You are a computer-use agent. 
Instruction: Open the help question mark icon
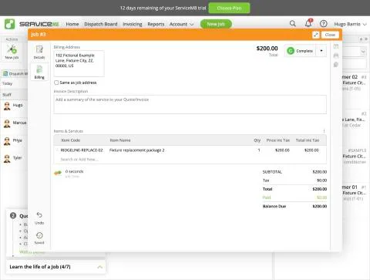pos(324,24)
